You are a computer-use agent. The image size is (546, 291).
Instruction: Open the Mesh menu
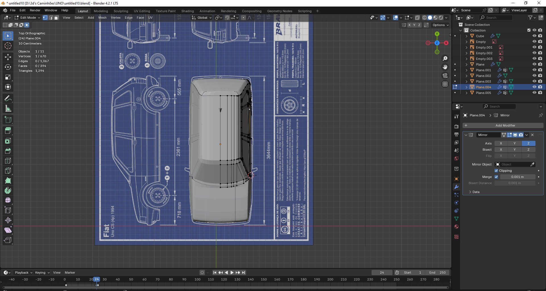click(102, 18)
